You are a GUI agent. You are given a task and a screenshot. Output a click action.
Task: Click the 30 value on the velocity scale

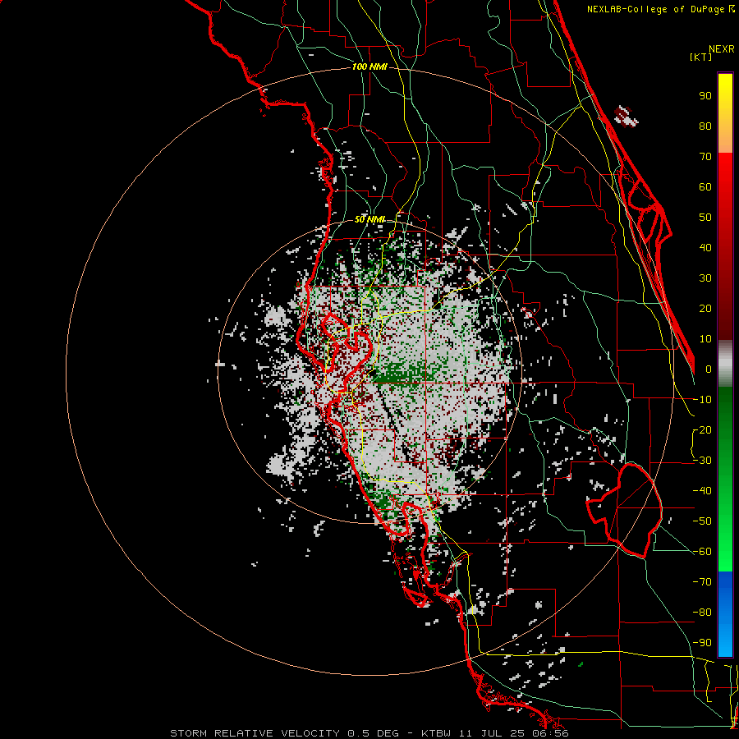tap(705, 278)
